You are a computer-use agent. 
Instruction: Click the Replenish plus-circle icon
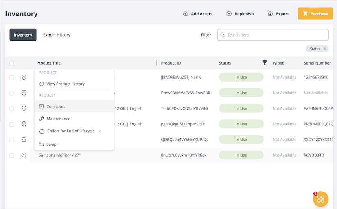pos(229,14)
